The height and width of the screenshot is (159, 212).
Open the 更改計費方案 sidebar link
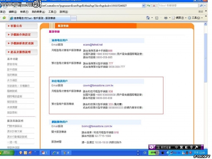pos(15,131)
